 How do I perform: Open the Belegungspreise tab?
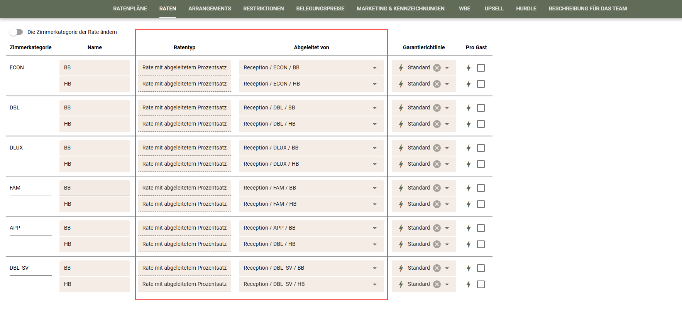pyautogui.click(x=320, y=8)
